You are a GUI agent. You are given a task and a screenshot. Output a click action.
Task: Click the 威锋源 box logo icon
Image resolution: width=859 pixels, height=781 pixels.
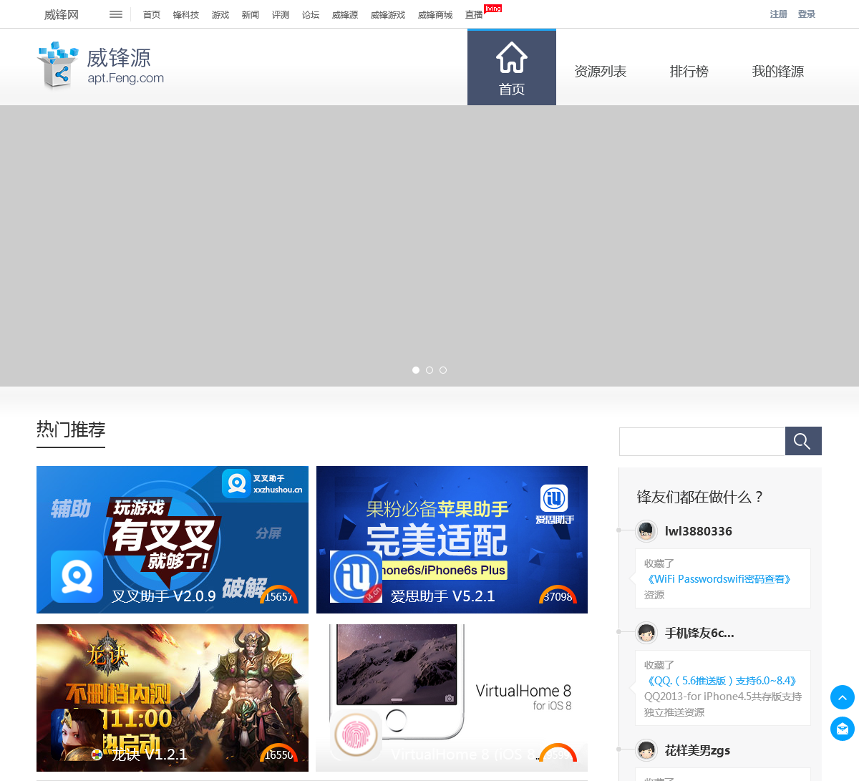tap(57, 65)
